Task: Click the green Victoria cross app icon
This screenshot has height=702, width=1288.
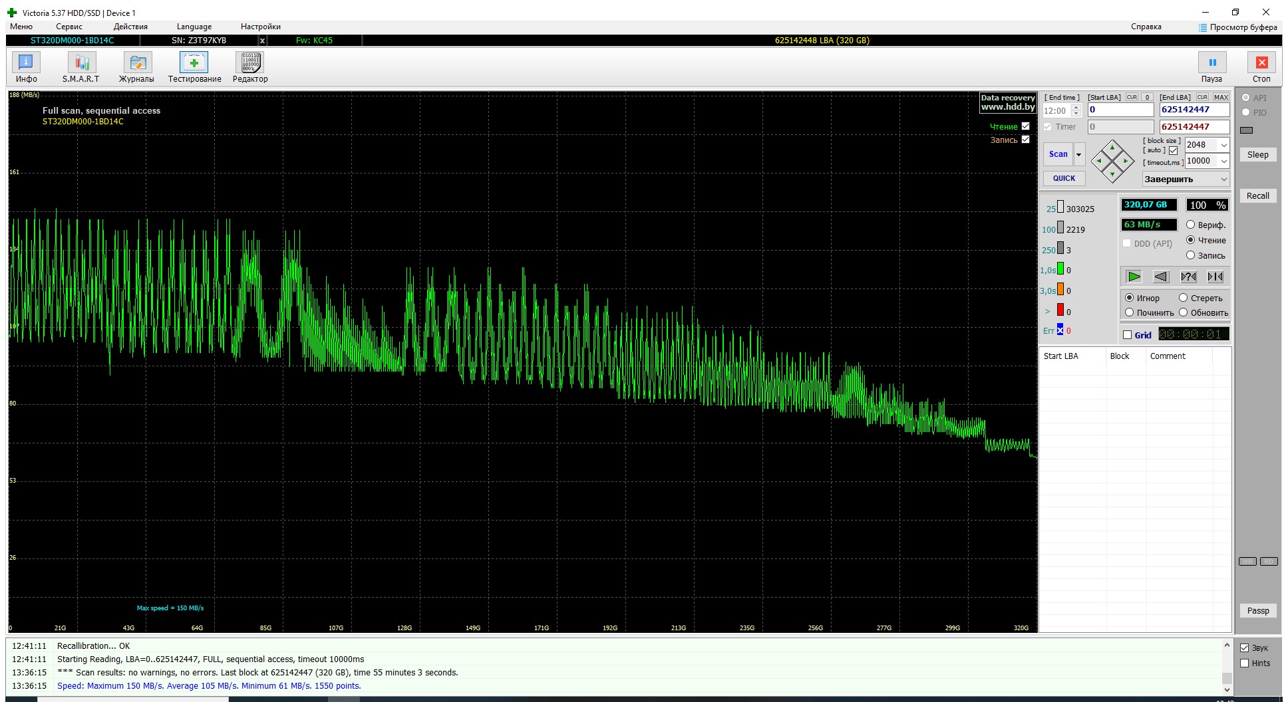Action: click(x=12, y=13)
